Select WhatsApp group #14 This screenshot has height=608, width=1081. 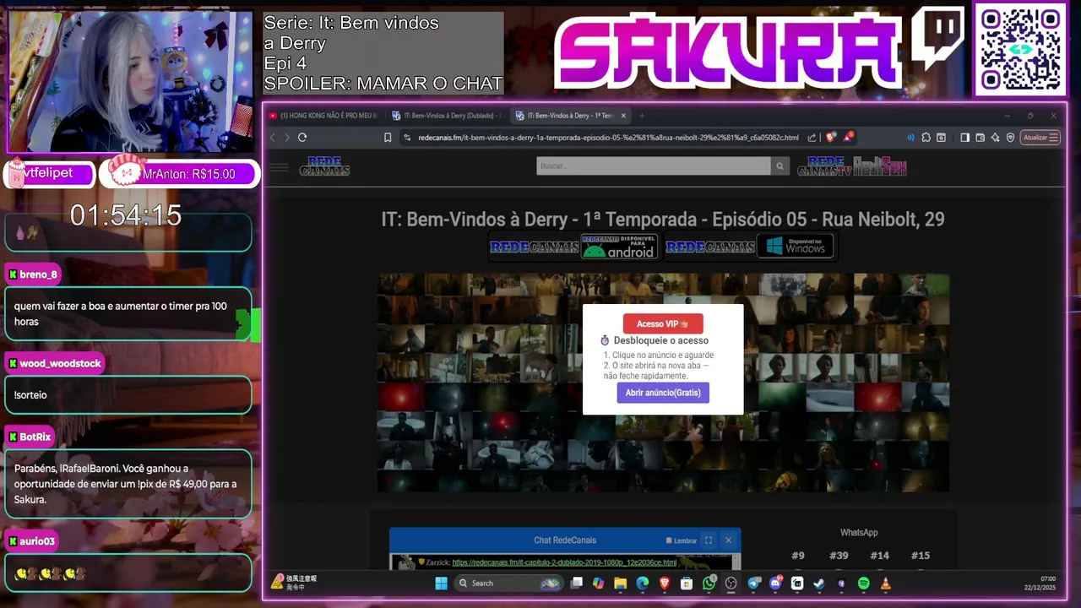[879, 555]
